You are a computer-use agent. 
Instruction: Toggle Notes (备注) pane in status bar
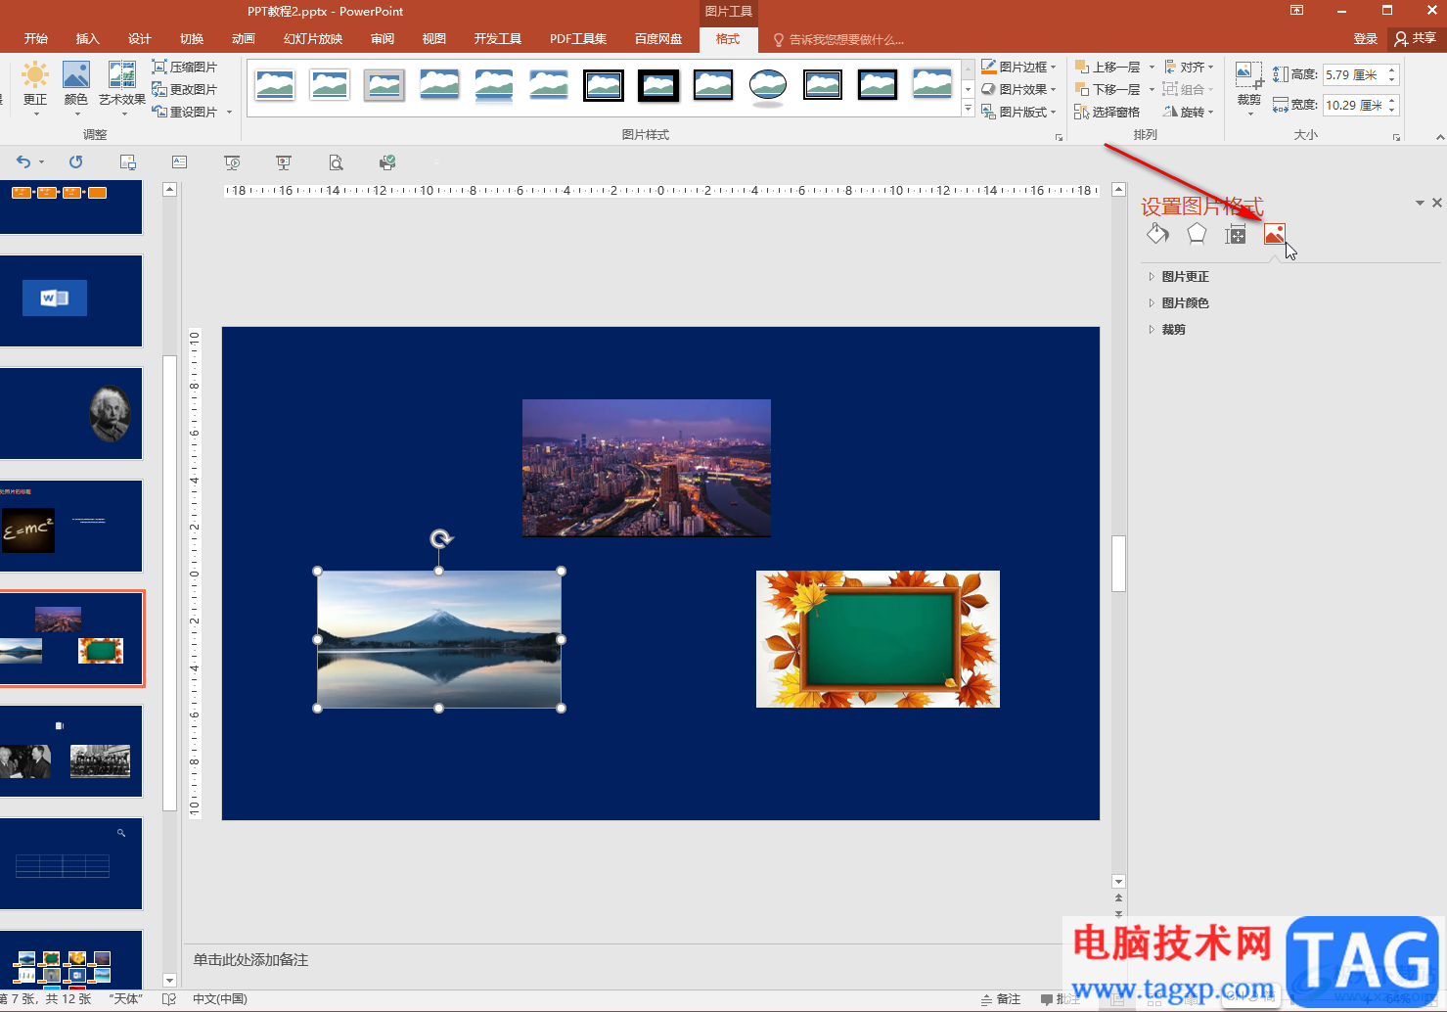tap(1001, 999)
